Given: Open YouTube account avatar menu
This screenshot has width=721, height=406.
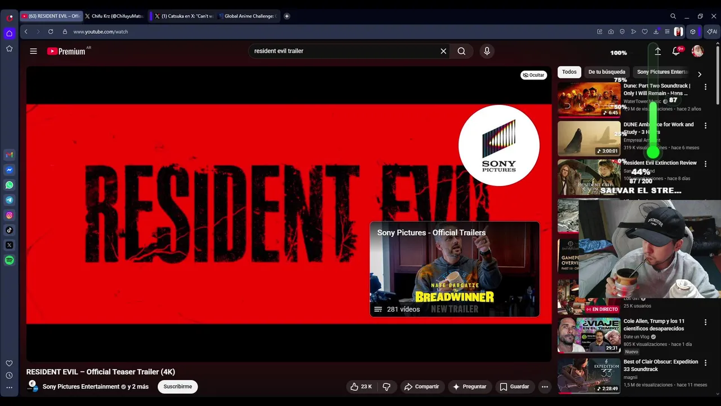Looking at the screenshot, I should (x=697, y=51).
